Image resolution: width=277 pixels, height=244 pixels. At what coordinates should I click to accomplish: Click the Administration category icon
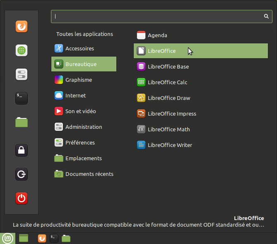pos(59,127)
